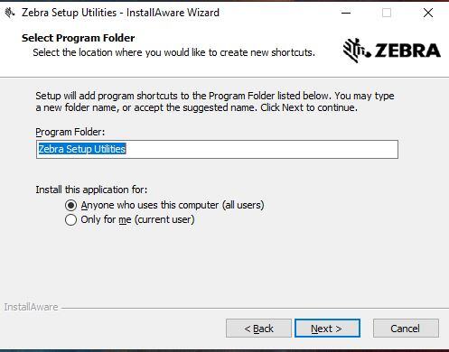Click the Zebra logo in the header
The width and height of the screenshot is (449, 352).
point(392,51)
